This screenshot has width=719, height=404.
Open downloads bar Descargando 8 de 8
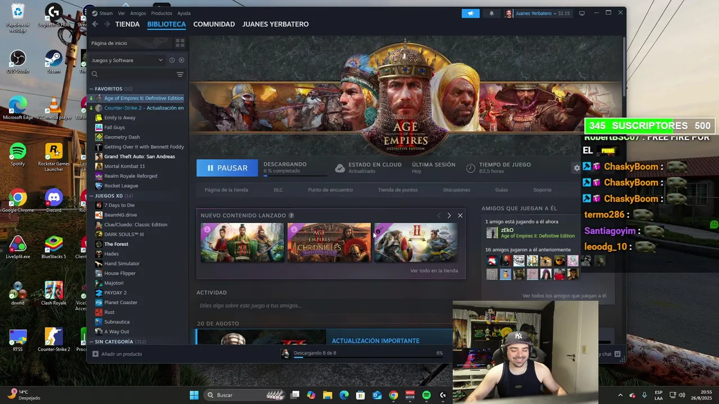pos(362,353)
